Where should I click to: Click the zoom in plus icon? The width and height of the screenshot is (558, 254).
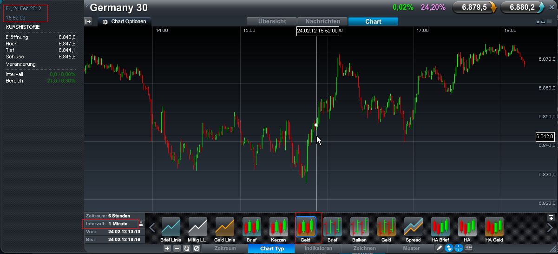167,249
